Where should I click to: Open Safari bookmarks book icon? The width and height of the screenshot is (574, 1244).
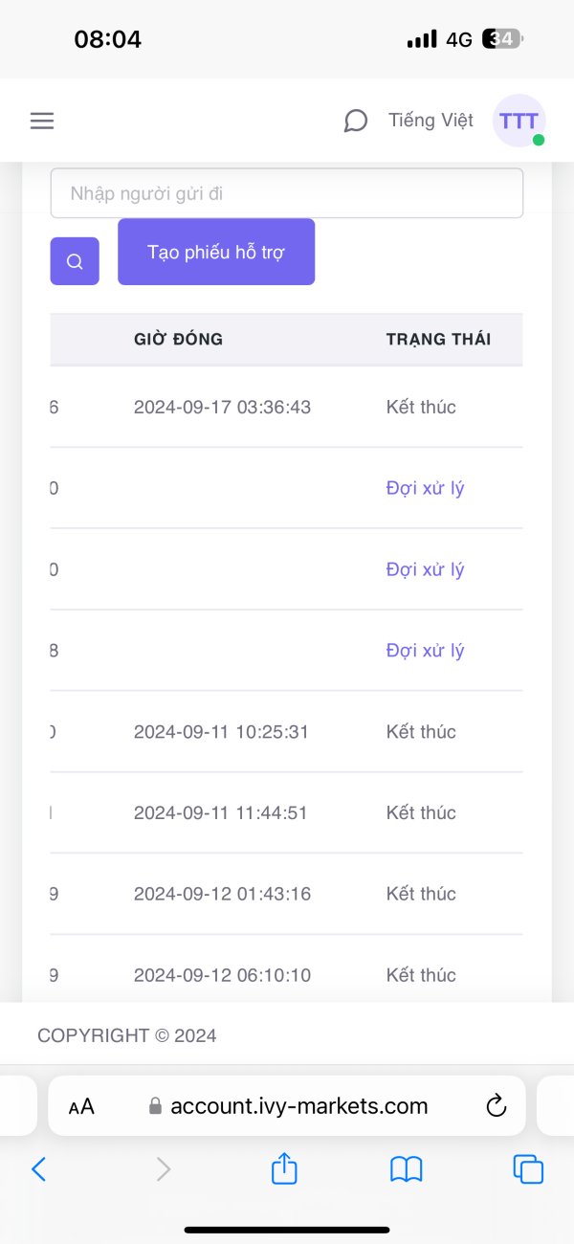407,1168
